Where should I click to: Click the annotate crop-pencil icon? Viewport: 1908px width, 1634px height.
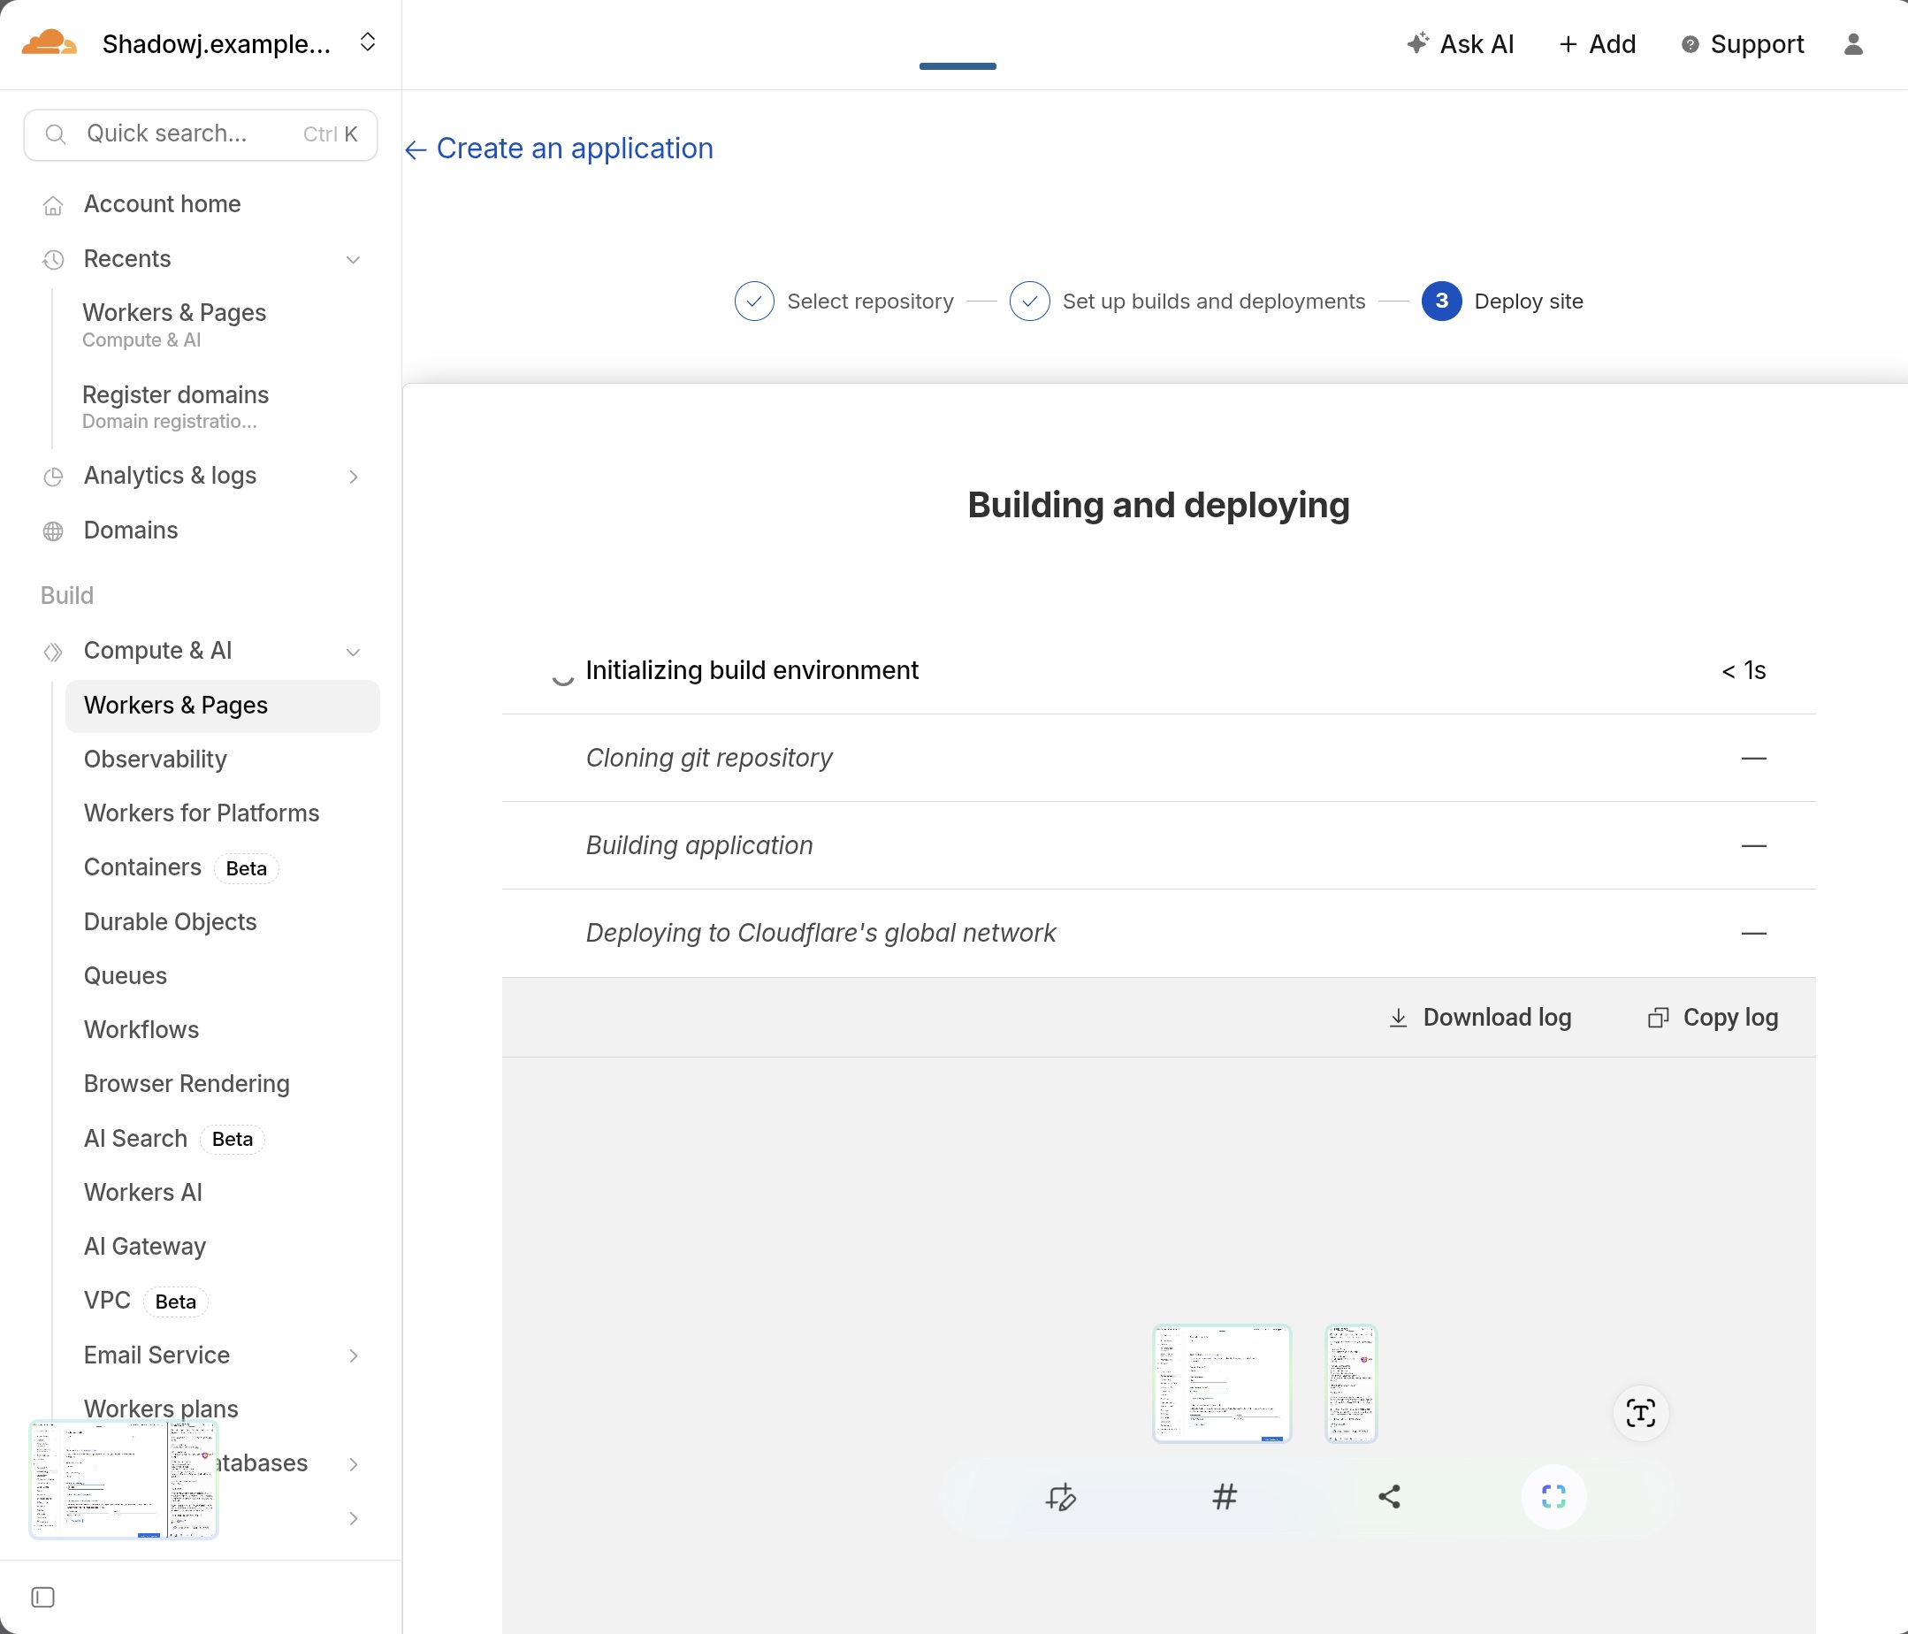1060,1497
